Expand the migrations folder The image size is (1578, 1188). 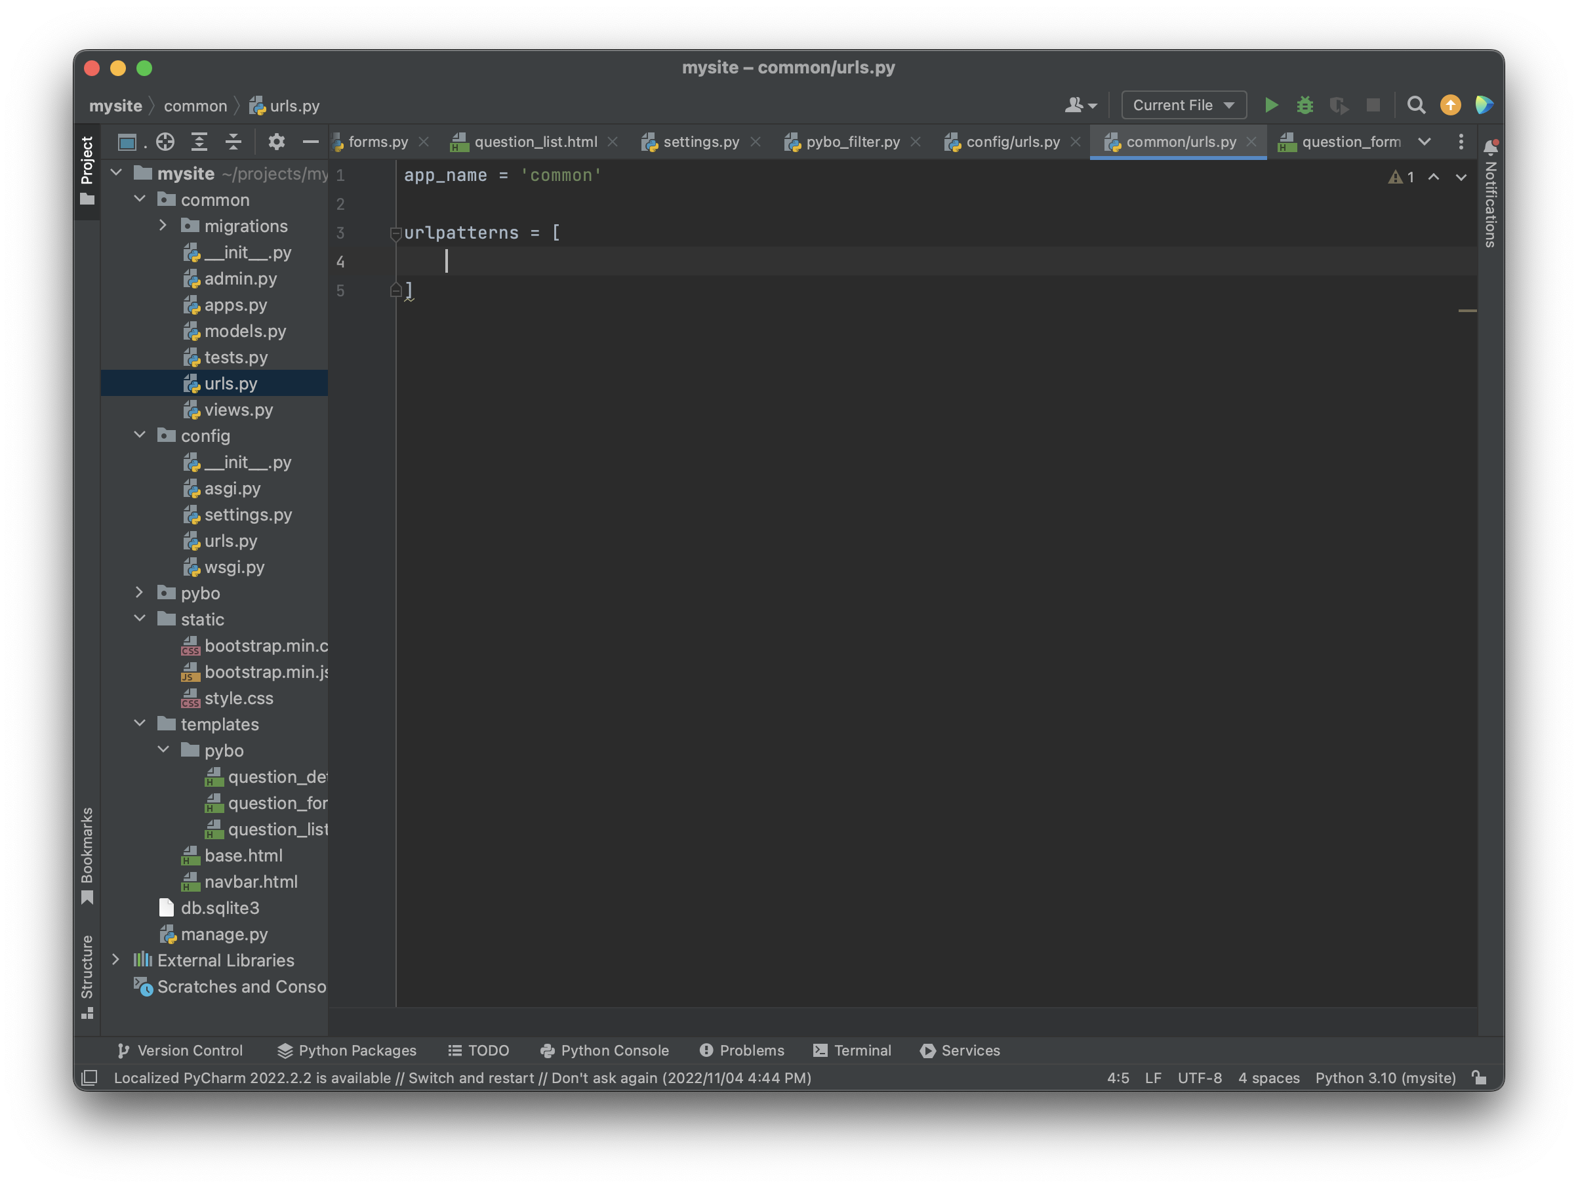coord(163,226)
